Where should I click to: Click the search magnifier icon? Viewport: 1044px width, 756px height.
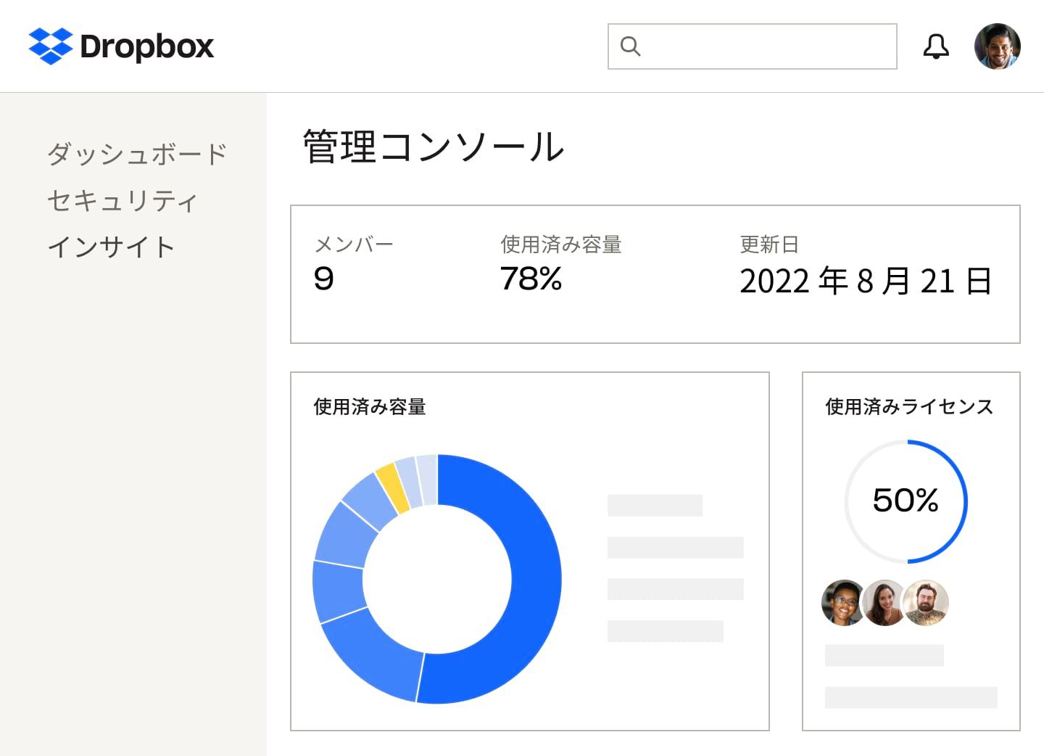point(630,46)
